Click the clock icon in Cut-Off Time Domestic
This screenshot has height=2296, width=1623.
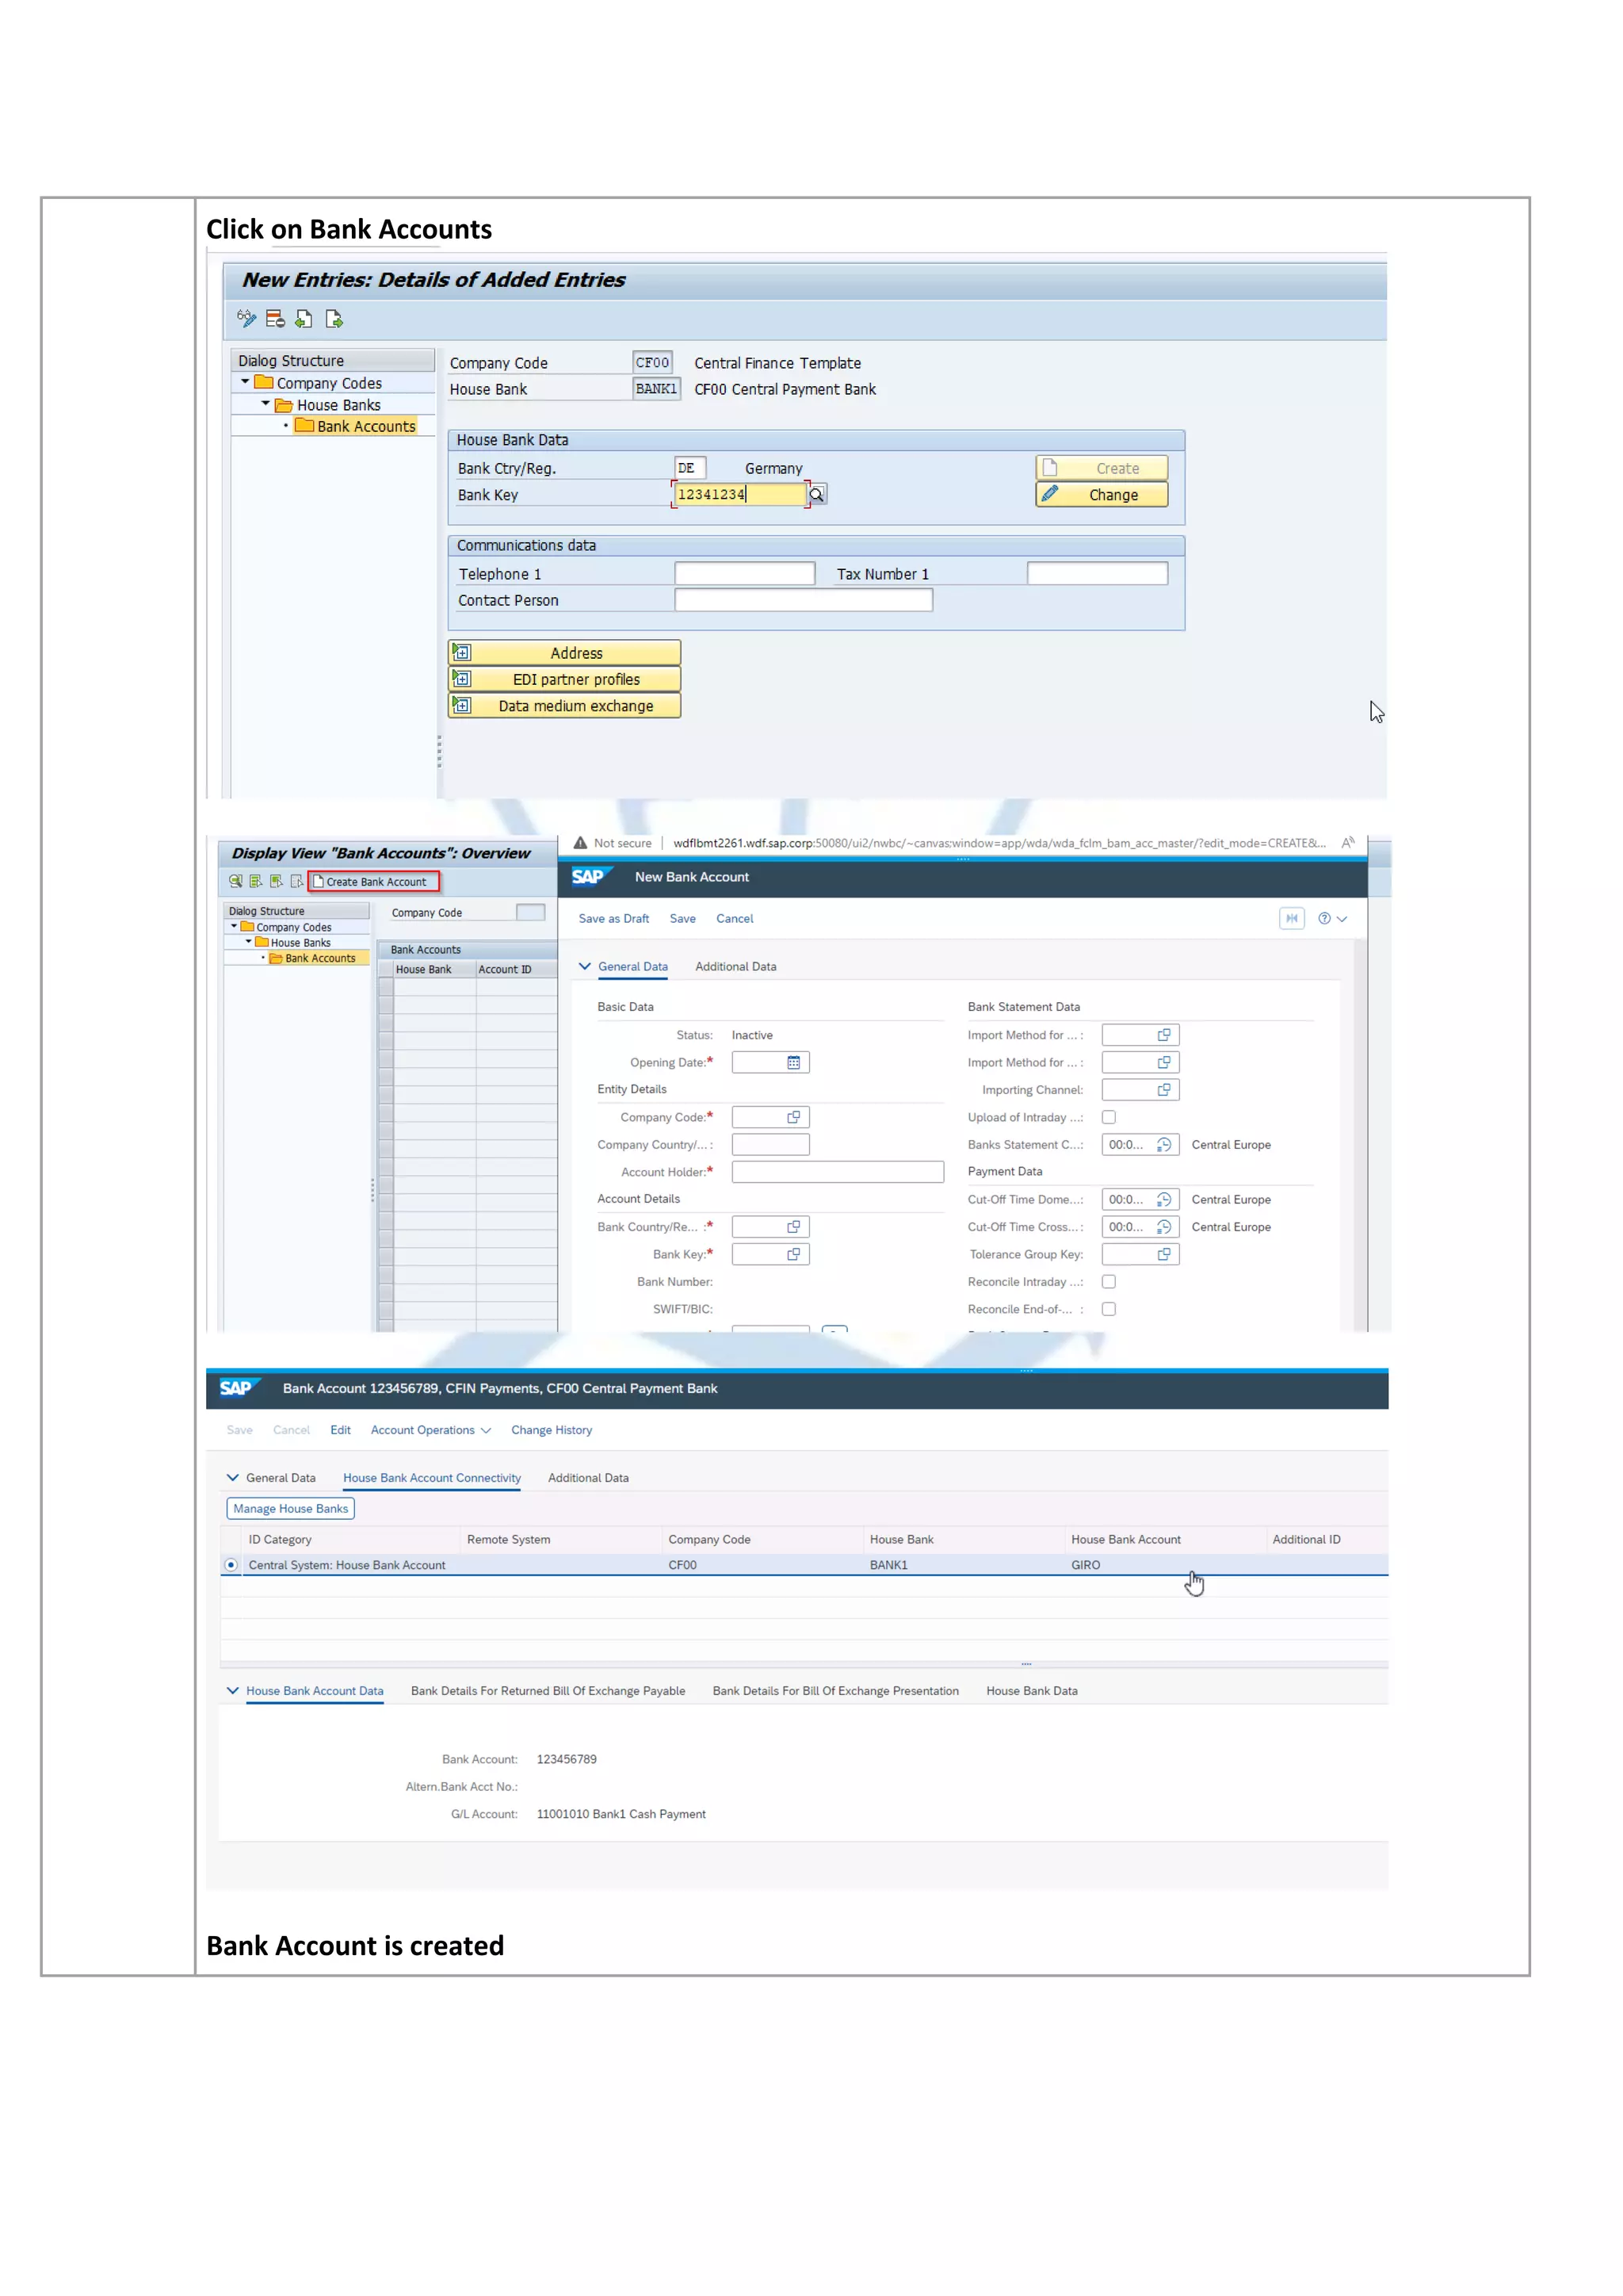1164,1199
